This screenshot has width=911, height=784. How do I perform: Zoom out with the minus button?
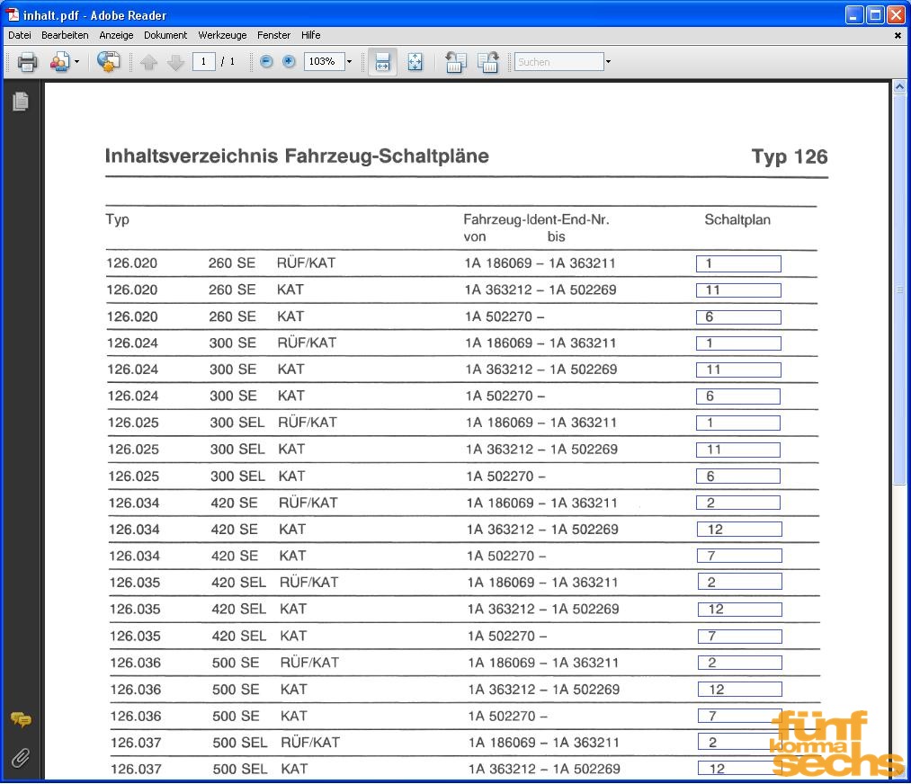point(267,61)
